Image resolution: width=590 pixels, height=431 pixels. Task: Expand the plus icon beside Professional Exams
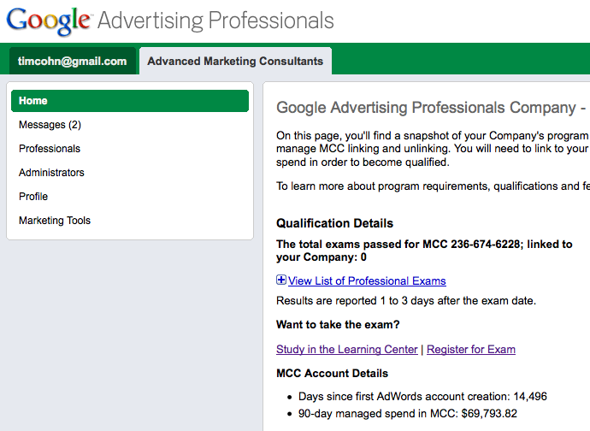pyautogui.click(x=281, y=280)
